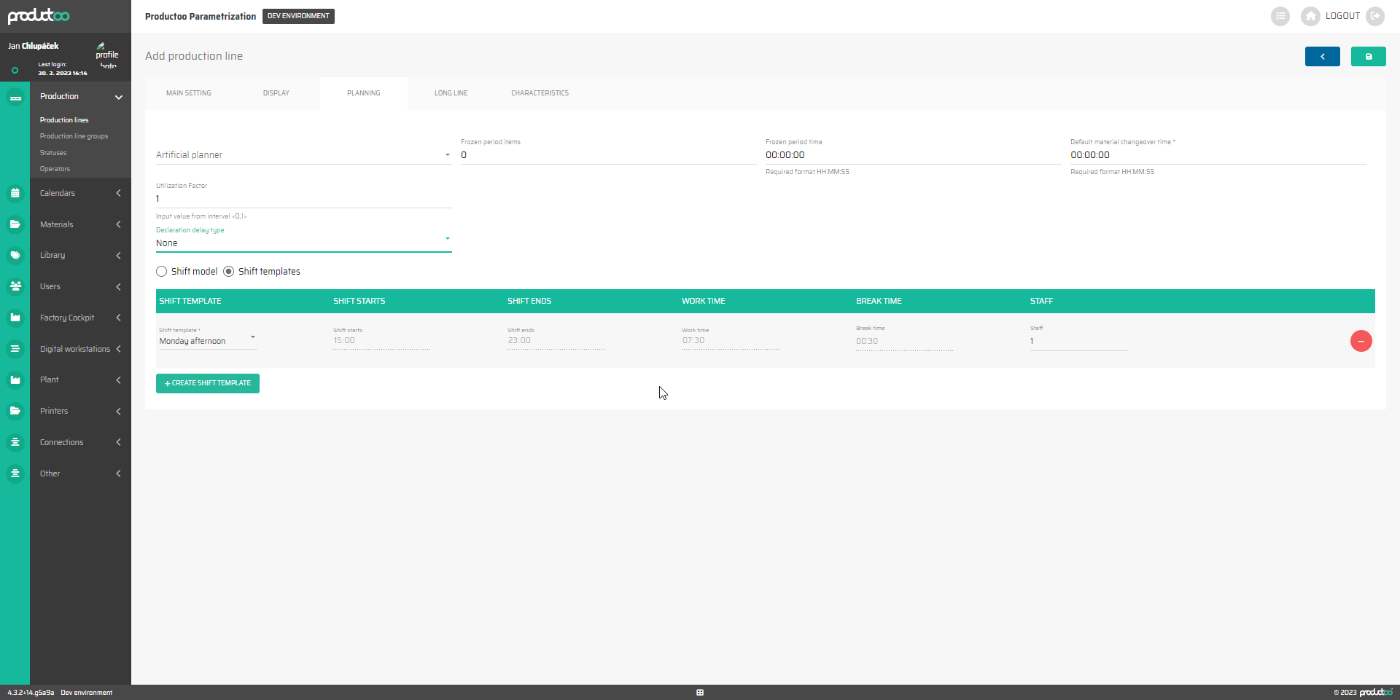The width and height of the screenshot is (1400, 700).
Task: Click the Users sidebar icon
Action: [x=15, y=286]
